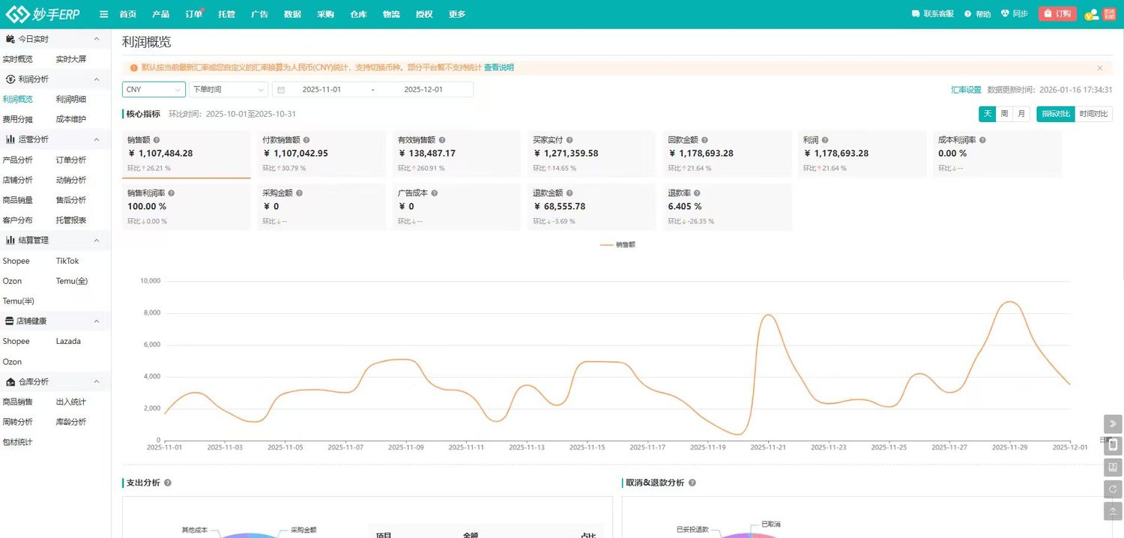1124x538 pixels.
Task: Collapse the 运营分析 sidebar section
Action: coord(96,139)
